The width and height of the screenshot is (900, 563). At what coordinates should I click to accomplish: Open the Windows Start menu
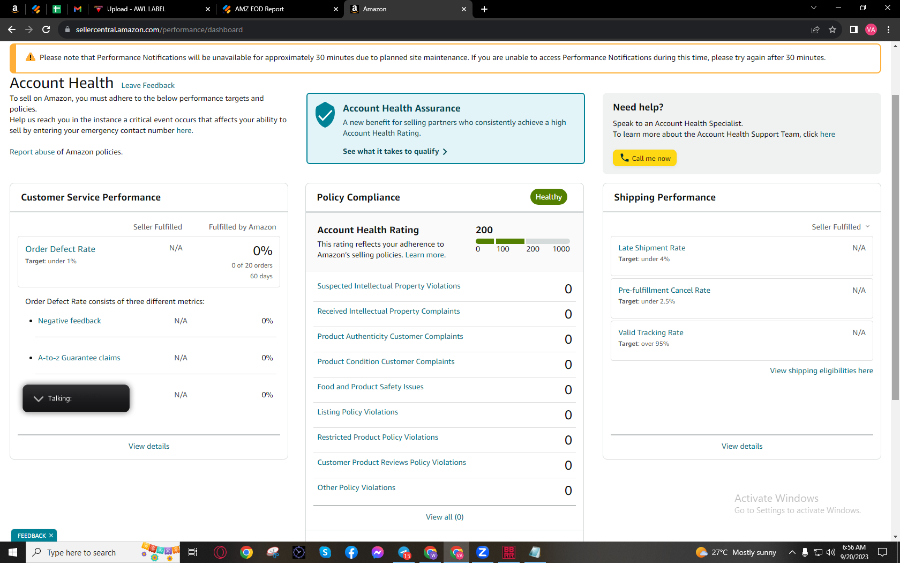[13, 552]
